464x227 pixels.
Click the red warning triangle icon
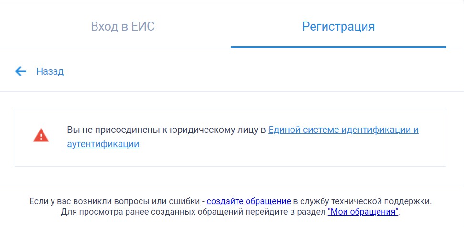[x=41, y=135]
